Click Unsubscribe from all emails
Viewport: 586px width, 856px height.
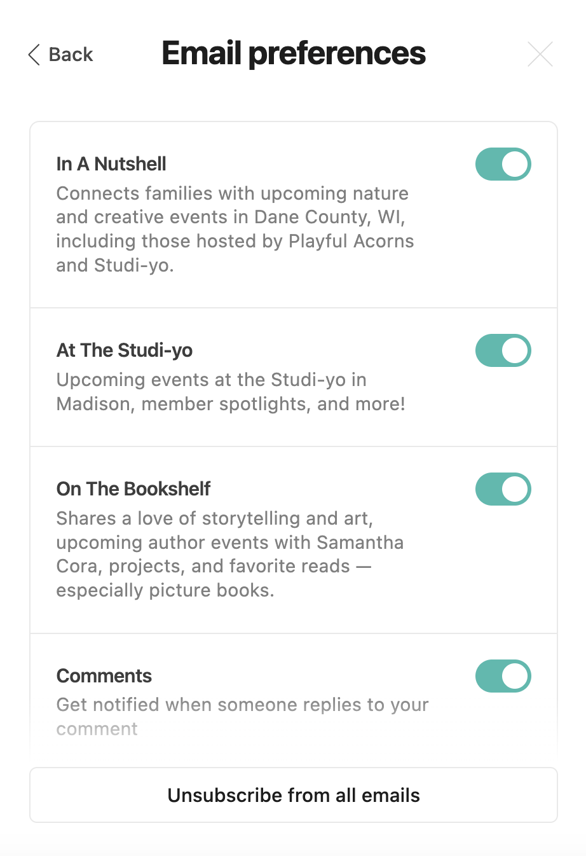click(x=294, y=795)
